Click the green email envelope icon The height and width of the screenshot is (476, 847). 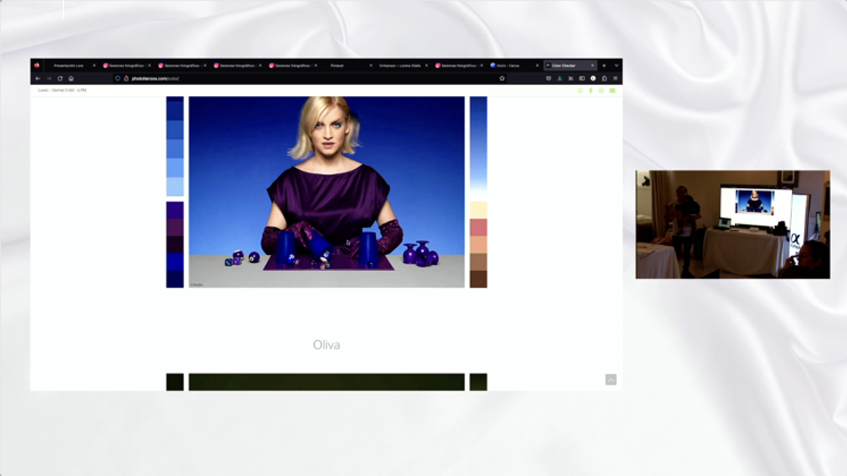point(612,91)
